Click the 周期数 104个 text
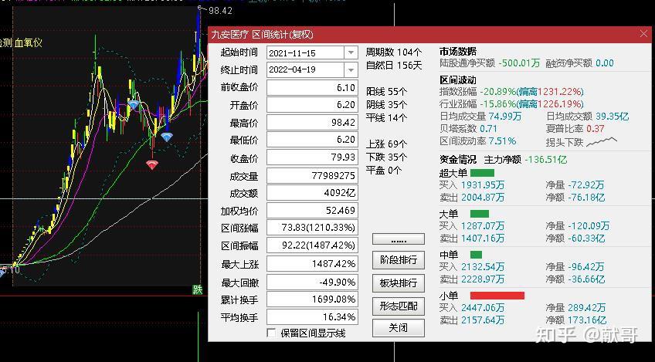The image size is (655, 362). click(394, 52)
